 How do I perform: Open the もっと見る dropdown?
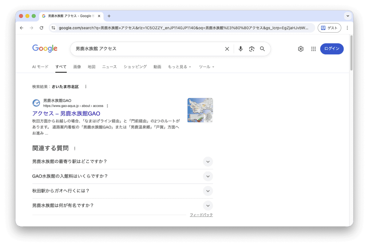180,67
